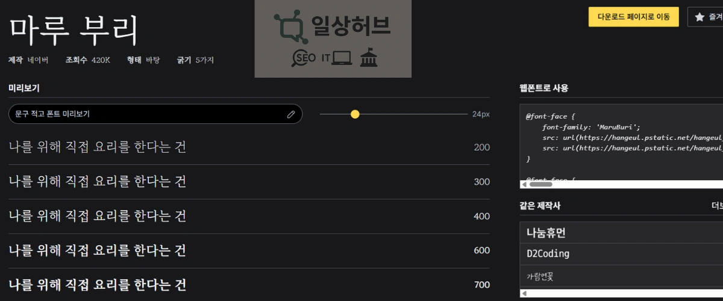Click the laptop IT icon

coord(341,58)
